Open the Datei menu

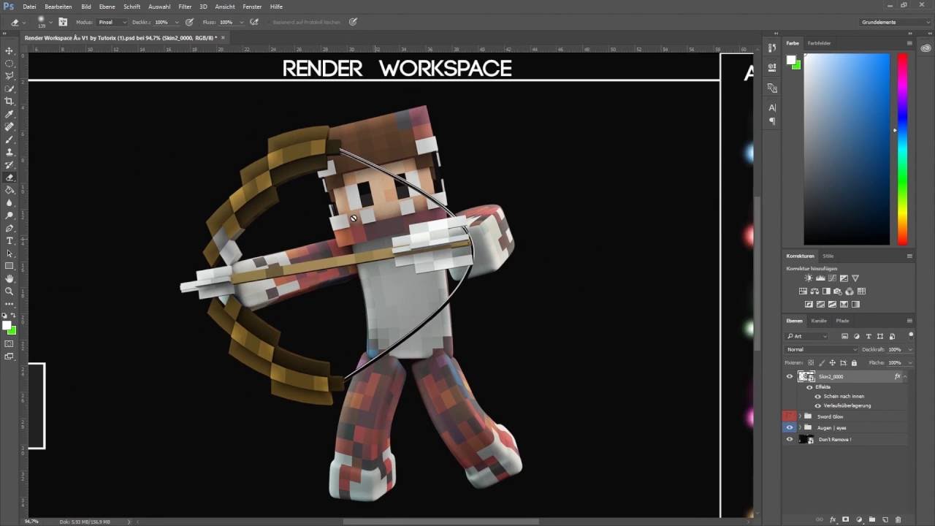29,7
